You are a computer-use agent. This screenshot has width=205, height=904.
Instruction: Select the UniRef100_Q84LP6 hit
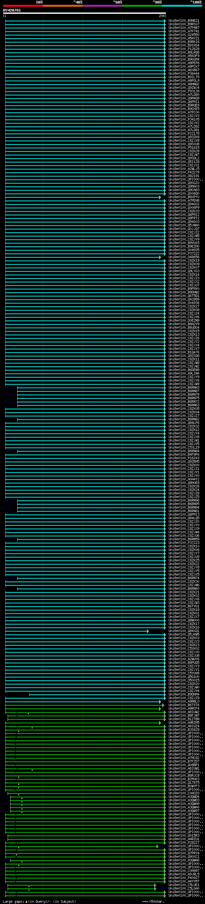coord(184,423)
